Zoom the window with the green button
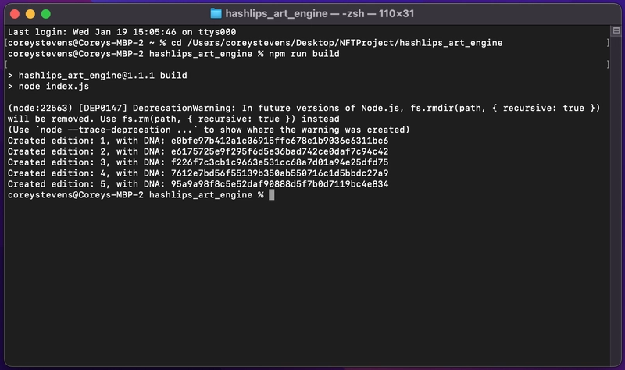Viewport: 625px width, 370px height. [x=46, y=14]
